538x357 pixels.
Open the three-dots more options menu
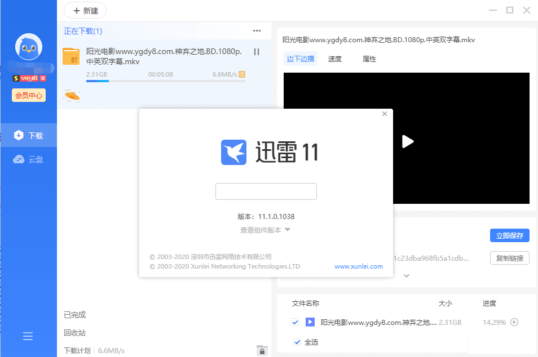click(257, 31)
